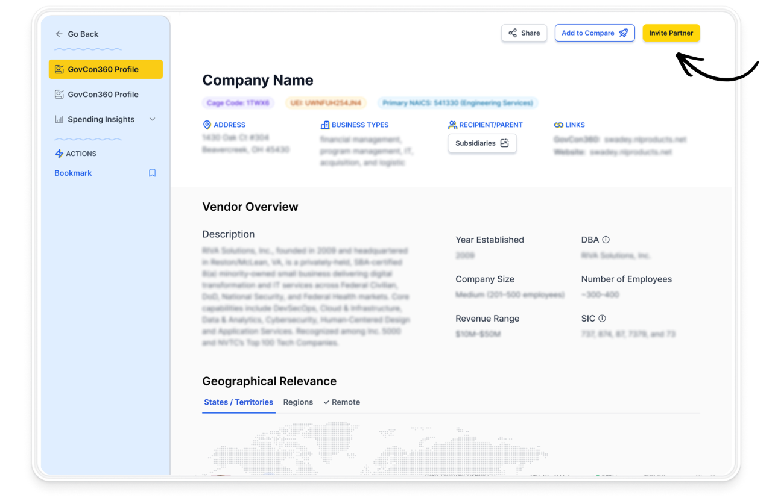Click the Geographical Relevance heading
Viewport: 772px width, 501px height.
[270, 381]
